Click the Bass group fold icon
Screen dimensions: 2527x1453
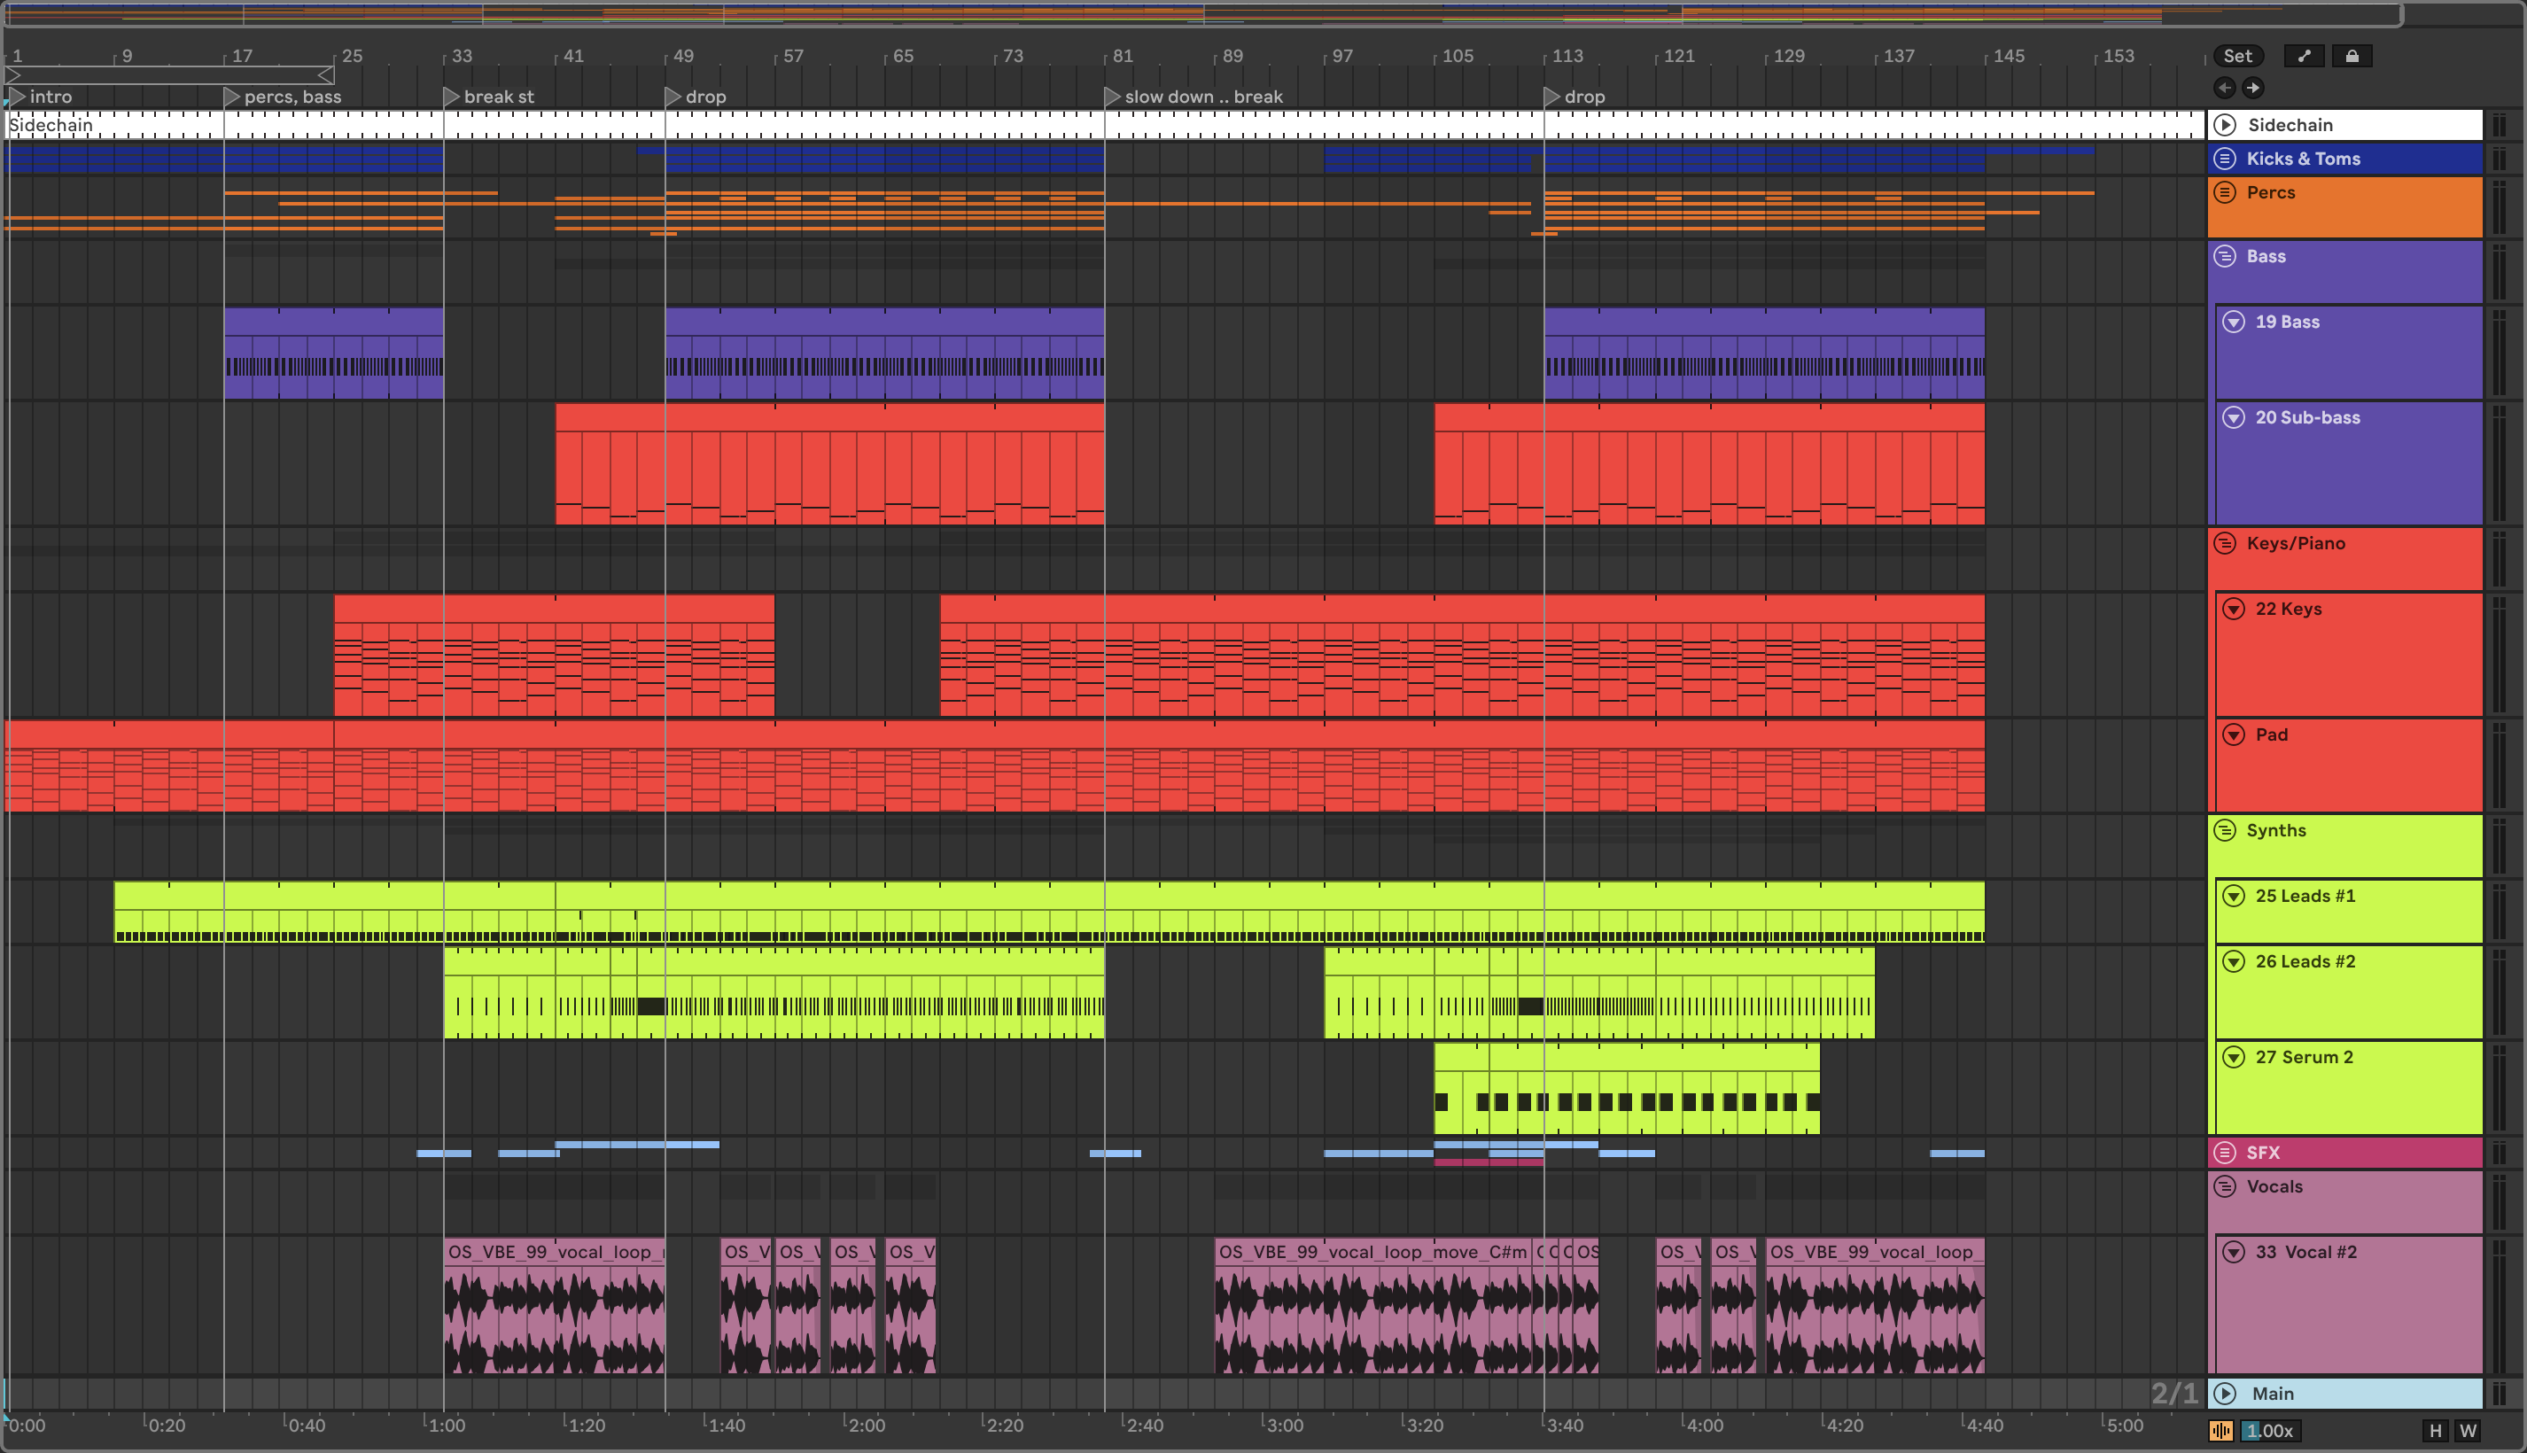point(2225,256)
